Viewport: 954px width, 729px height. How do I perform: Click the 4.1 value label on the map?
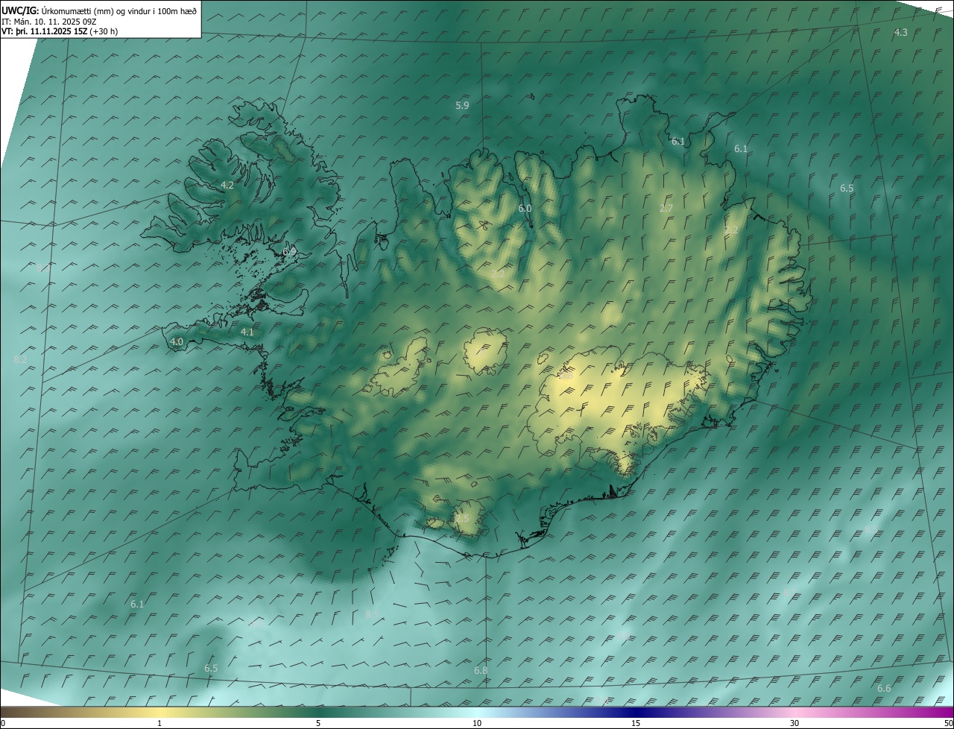247,332
